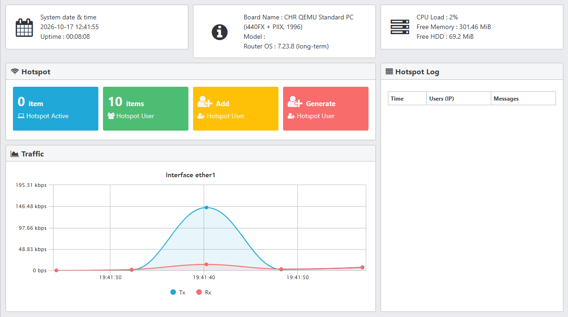Image resolution: width=568 pixels, height=317 pixels.
Task: Open the 10 items Hotspot User card
Action: tap(145, 109)
